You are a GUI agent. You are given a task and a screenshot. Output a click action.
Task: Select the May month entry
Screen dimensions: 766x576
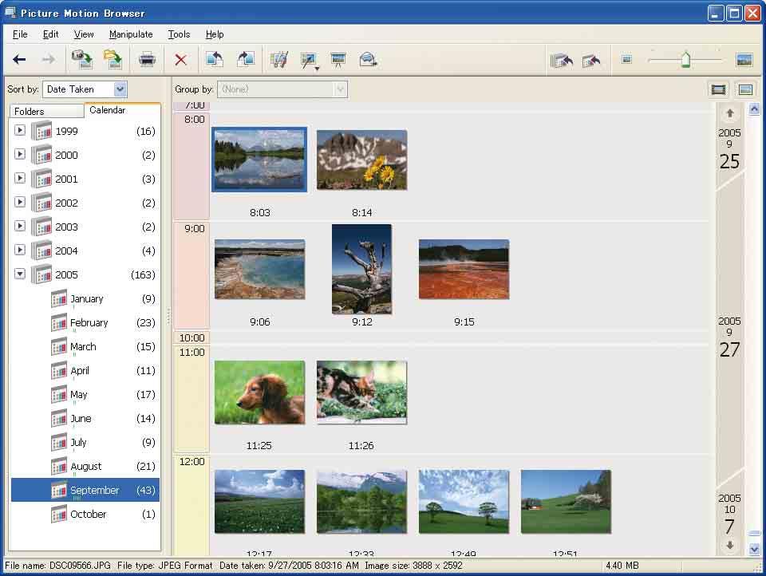(x=79, y=394)
